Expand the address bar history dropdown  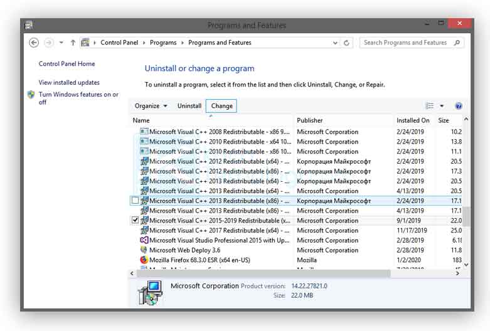(335, 43)
